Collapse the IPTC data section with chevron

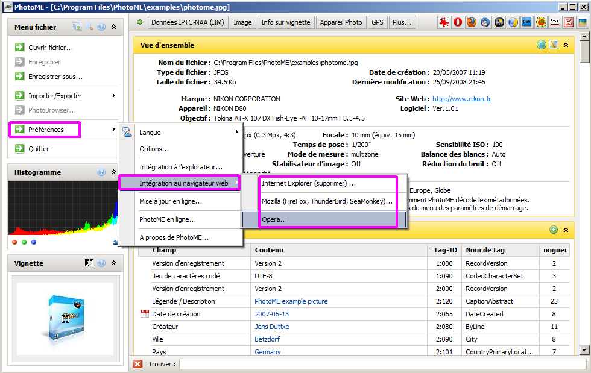click(x=566, y=230)
